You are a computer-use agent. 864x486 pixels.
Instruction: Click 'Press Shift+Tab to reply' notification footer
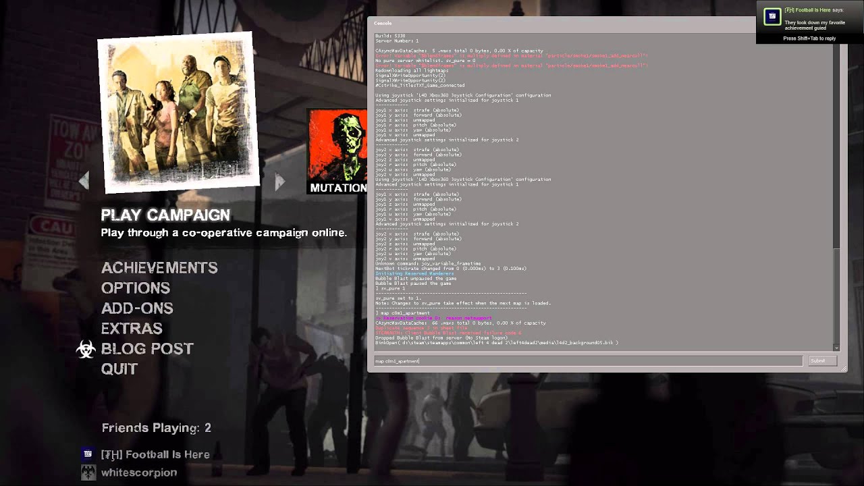pos(809,38)
